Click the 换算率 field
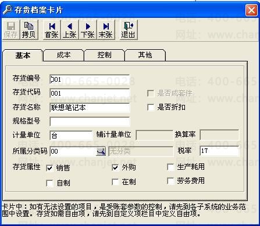 tap(219, 134)
